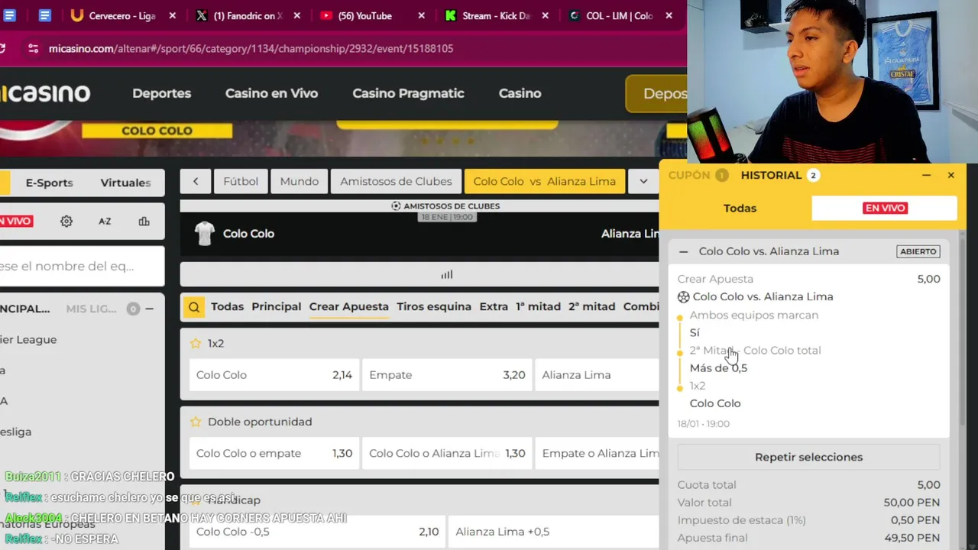Focus the team name search field
Viewport: 978px width, 550px height.
[x=82, y=266]
